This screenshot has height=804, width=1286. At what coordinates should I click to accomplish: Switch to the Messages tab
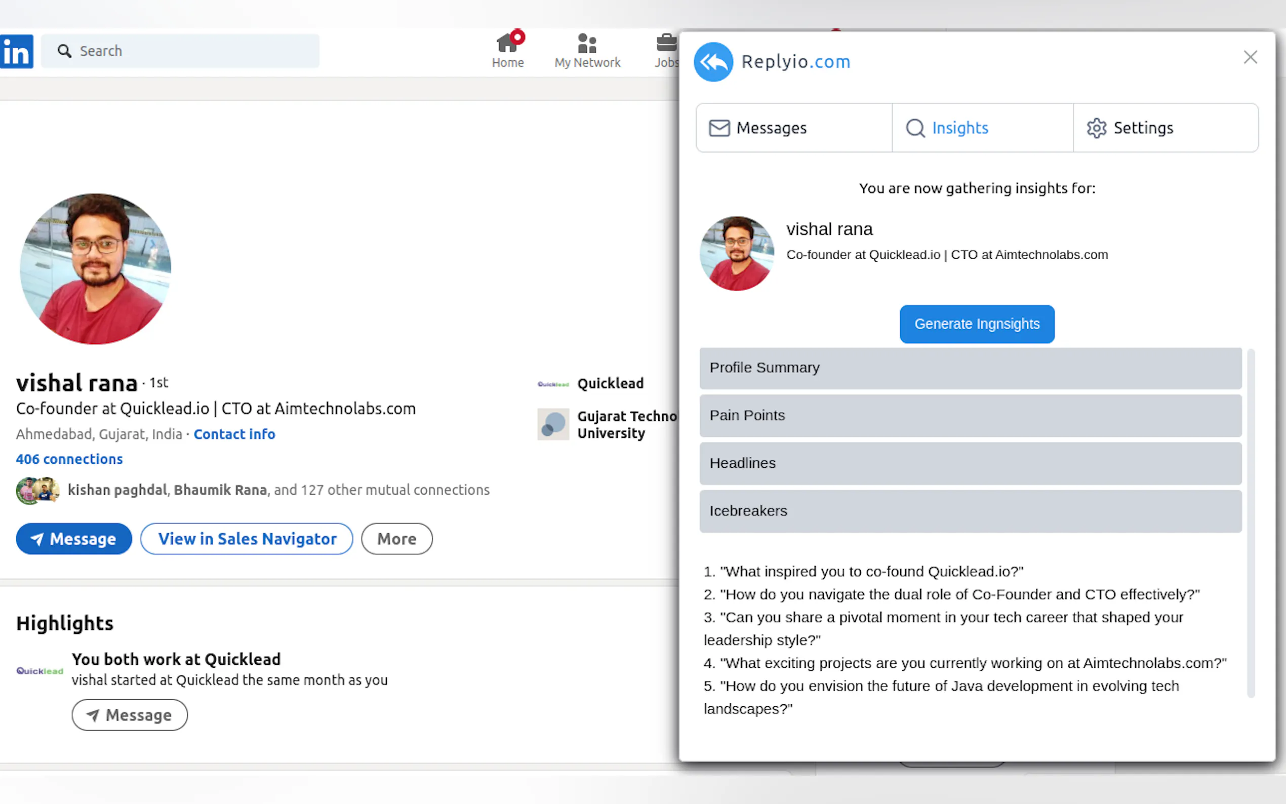[794, 128]
